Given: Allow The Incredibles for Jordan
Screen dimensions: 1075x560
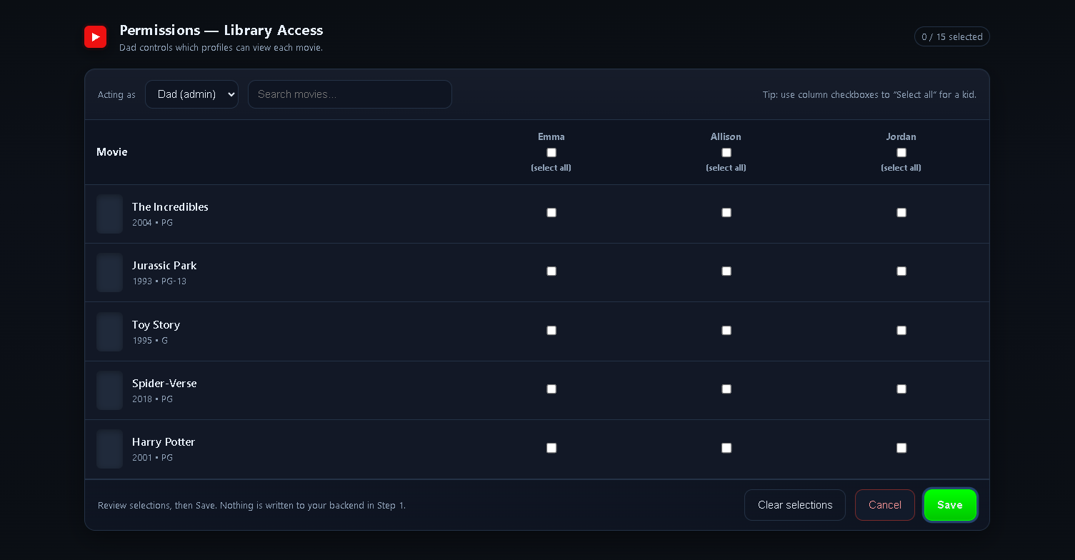Looking at the screenshot, I should tap(901, 212).
